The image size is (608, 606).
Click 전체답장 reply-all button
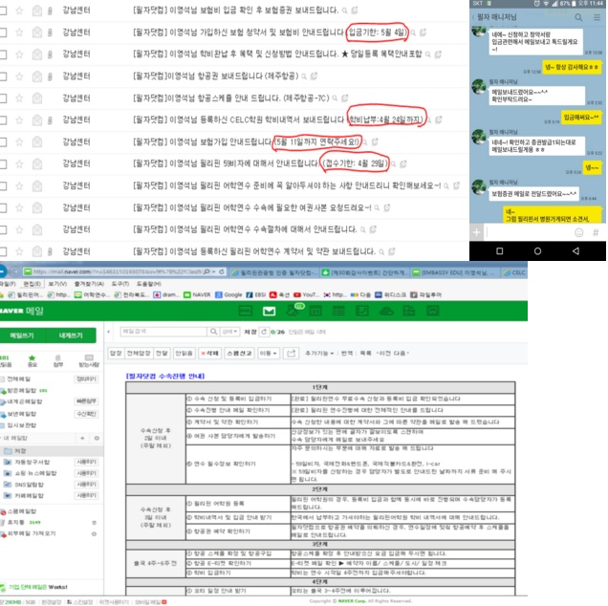tap(139, 354)
